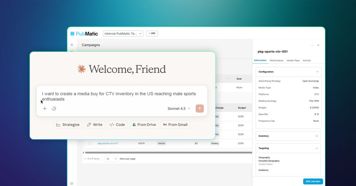Close the pkg-sports-ctv-001 details panel
The width and height of the screenshot is (356, 186).
[318, 45]
